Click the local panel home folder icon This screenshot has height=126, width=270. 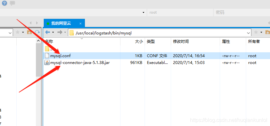(29, 32)
